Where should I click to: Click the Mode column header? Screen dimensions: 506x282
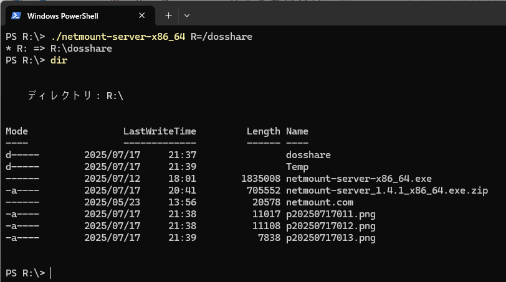click(x=17, y=131)
